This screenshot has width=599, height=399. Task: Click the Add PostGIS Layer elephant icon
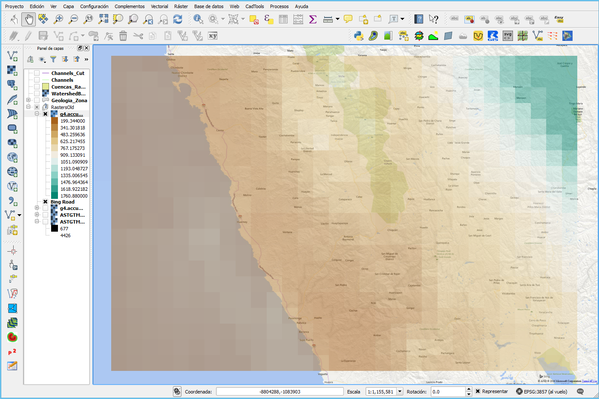coord(12,85)
